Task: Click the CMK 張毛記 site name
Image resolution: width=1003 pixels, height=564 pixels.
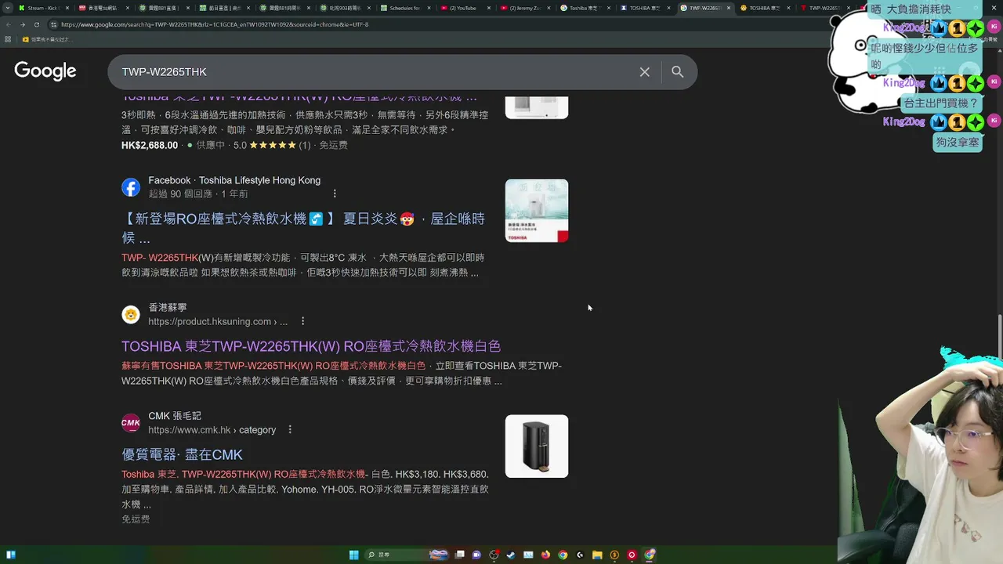Action: (175, 416)
